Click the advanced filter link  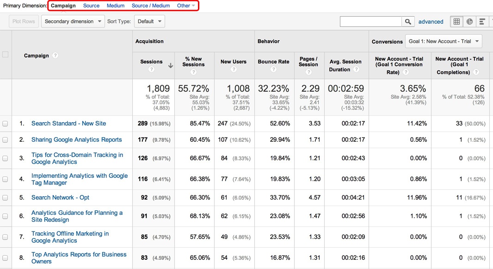coord(431,22)
